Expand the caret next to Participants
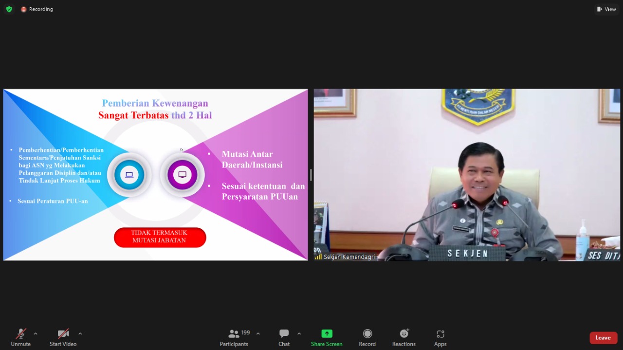Viewport: 623px width, 350px height. 258,334
